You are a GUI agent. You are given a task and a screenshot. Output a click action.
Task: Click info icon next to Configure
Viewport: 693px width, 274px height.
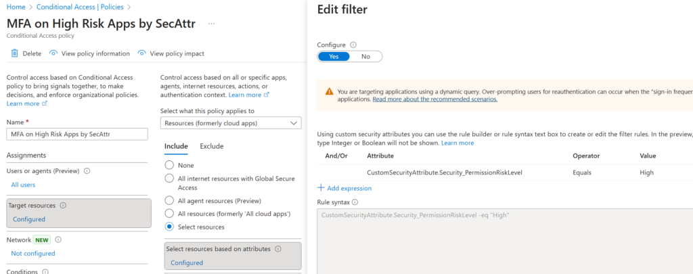[x=353, y=45]
